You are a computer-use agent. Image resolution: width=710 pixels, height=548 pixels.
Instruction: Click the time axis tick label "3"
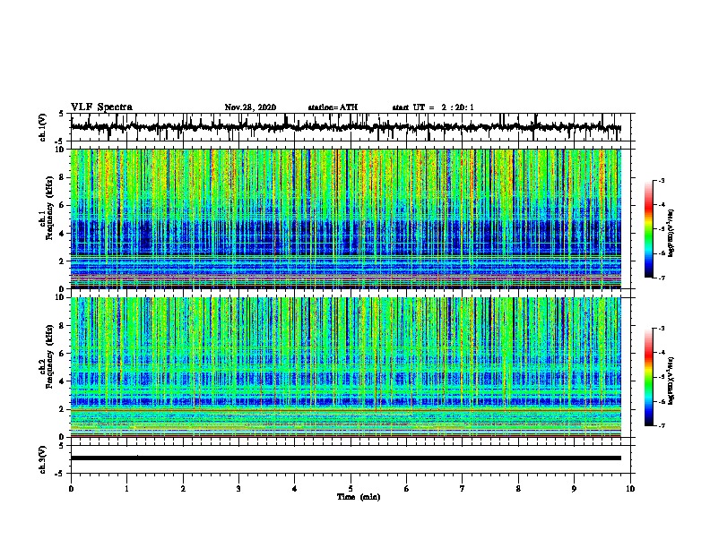click(238, 489)
